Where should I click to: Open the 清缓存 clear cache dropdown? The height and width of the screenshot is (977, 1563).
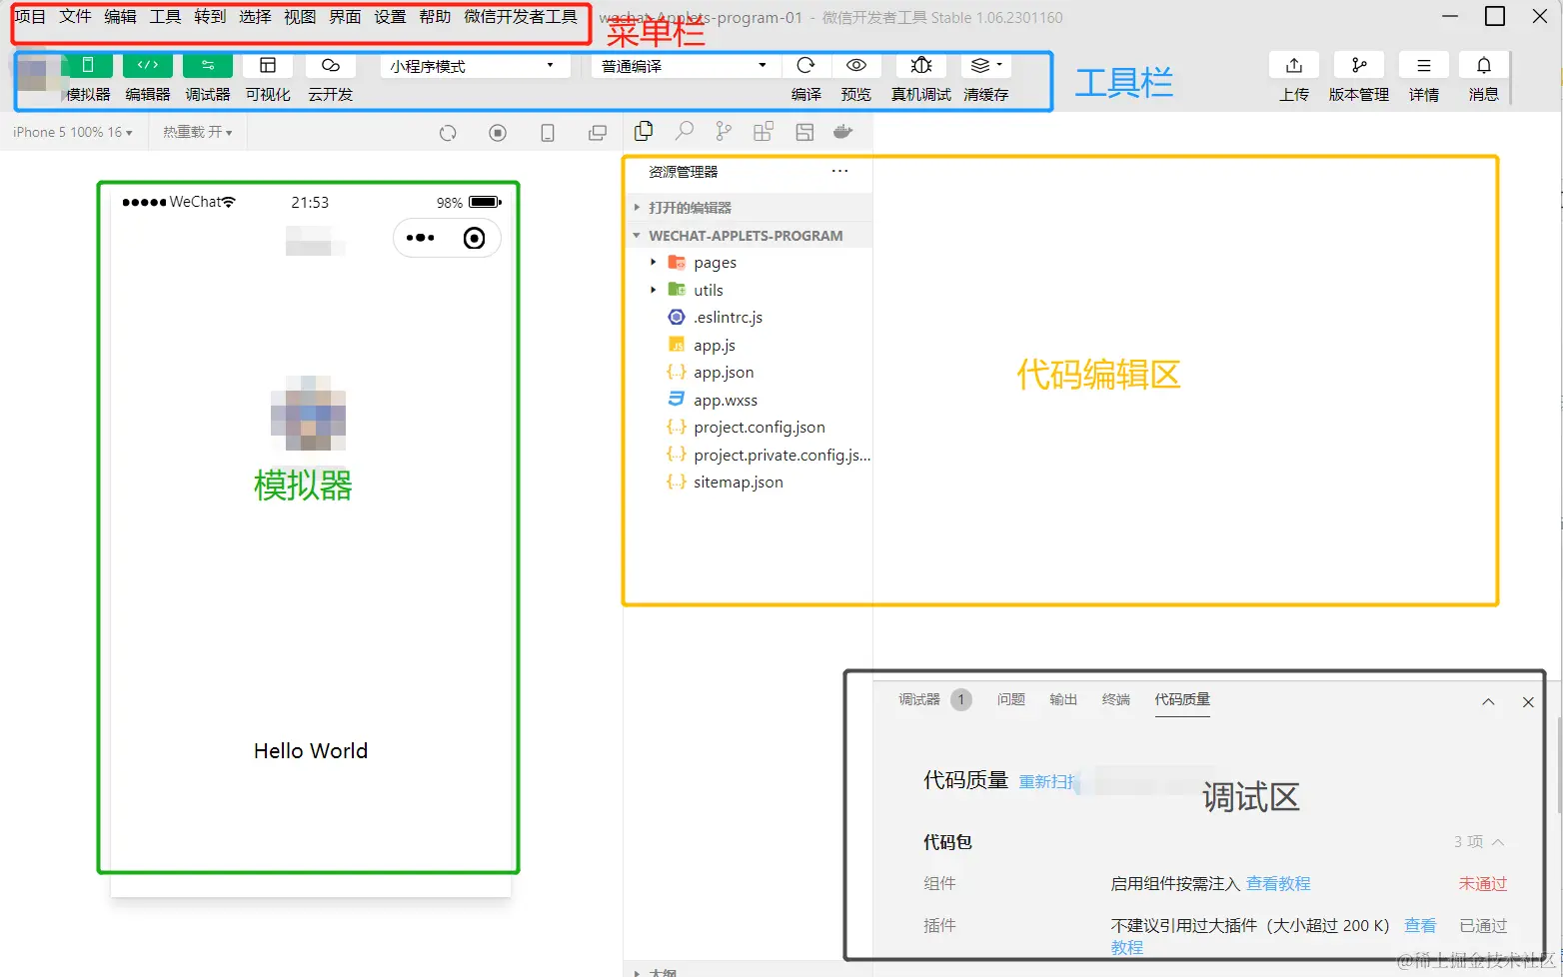[986, 66]
